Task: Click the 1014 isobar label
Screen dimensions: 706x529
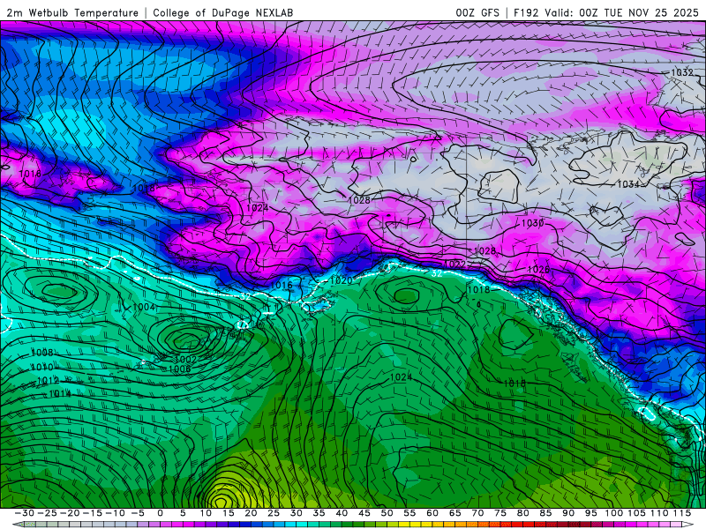Action: point(60,394)
